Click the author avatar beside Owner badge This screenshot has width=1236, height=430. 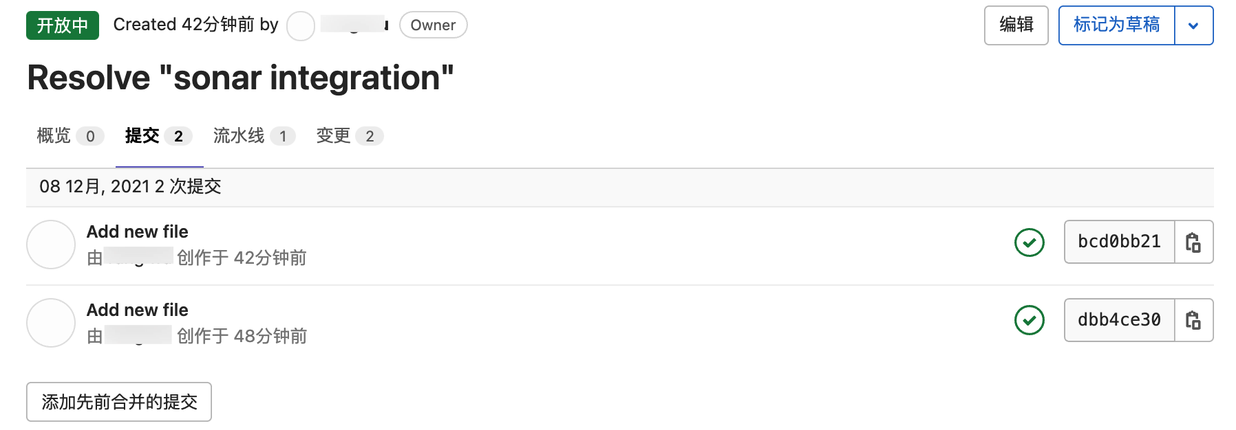click(301, 26)
